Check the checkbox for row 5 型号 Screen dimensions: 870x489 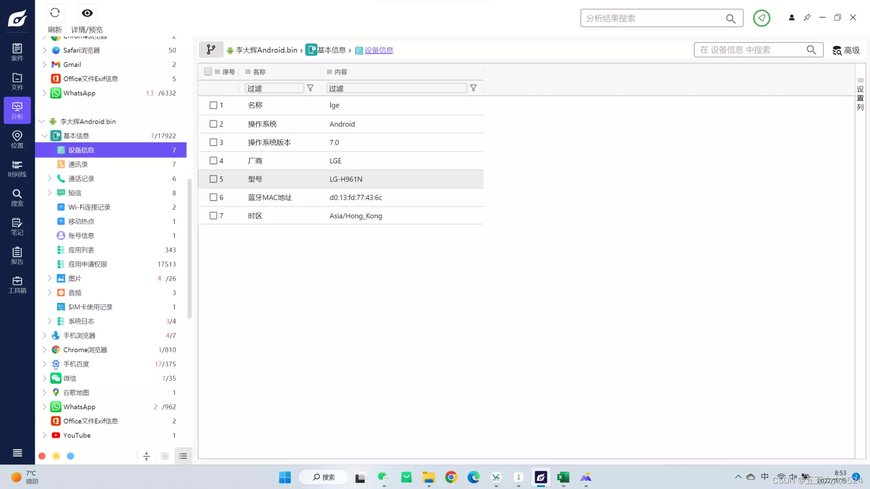tap(213, 179)
